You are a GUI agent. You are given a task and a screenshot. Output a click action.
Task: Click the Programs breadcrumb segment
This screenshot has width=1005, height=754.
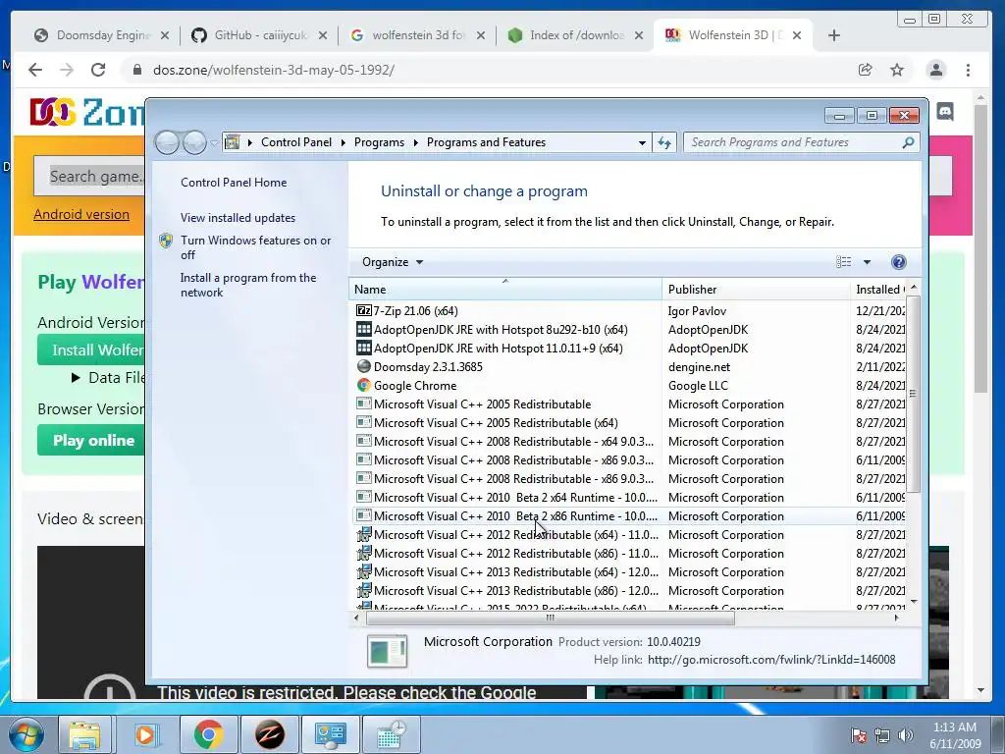click(x=379, y=142)
